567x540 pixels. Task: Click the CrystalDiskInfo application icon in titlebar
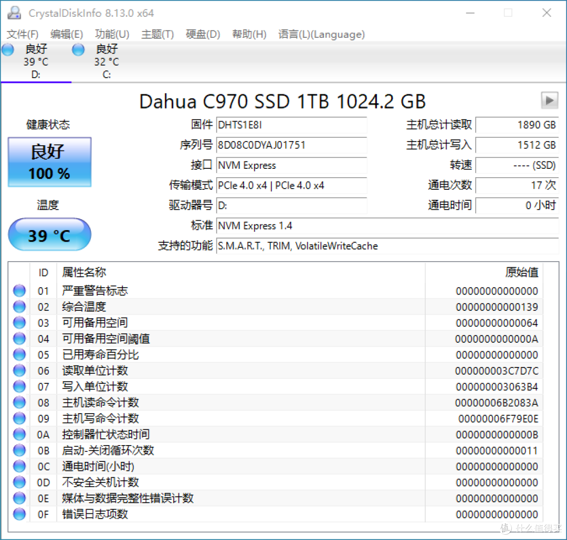[14, 12]
